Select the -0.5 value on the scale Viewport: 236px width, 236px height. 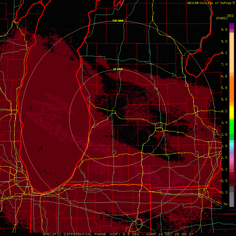tap(223, 181)
